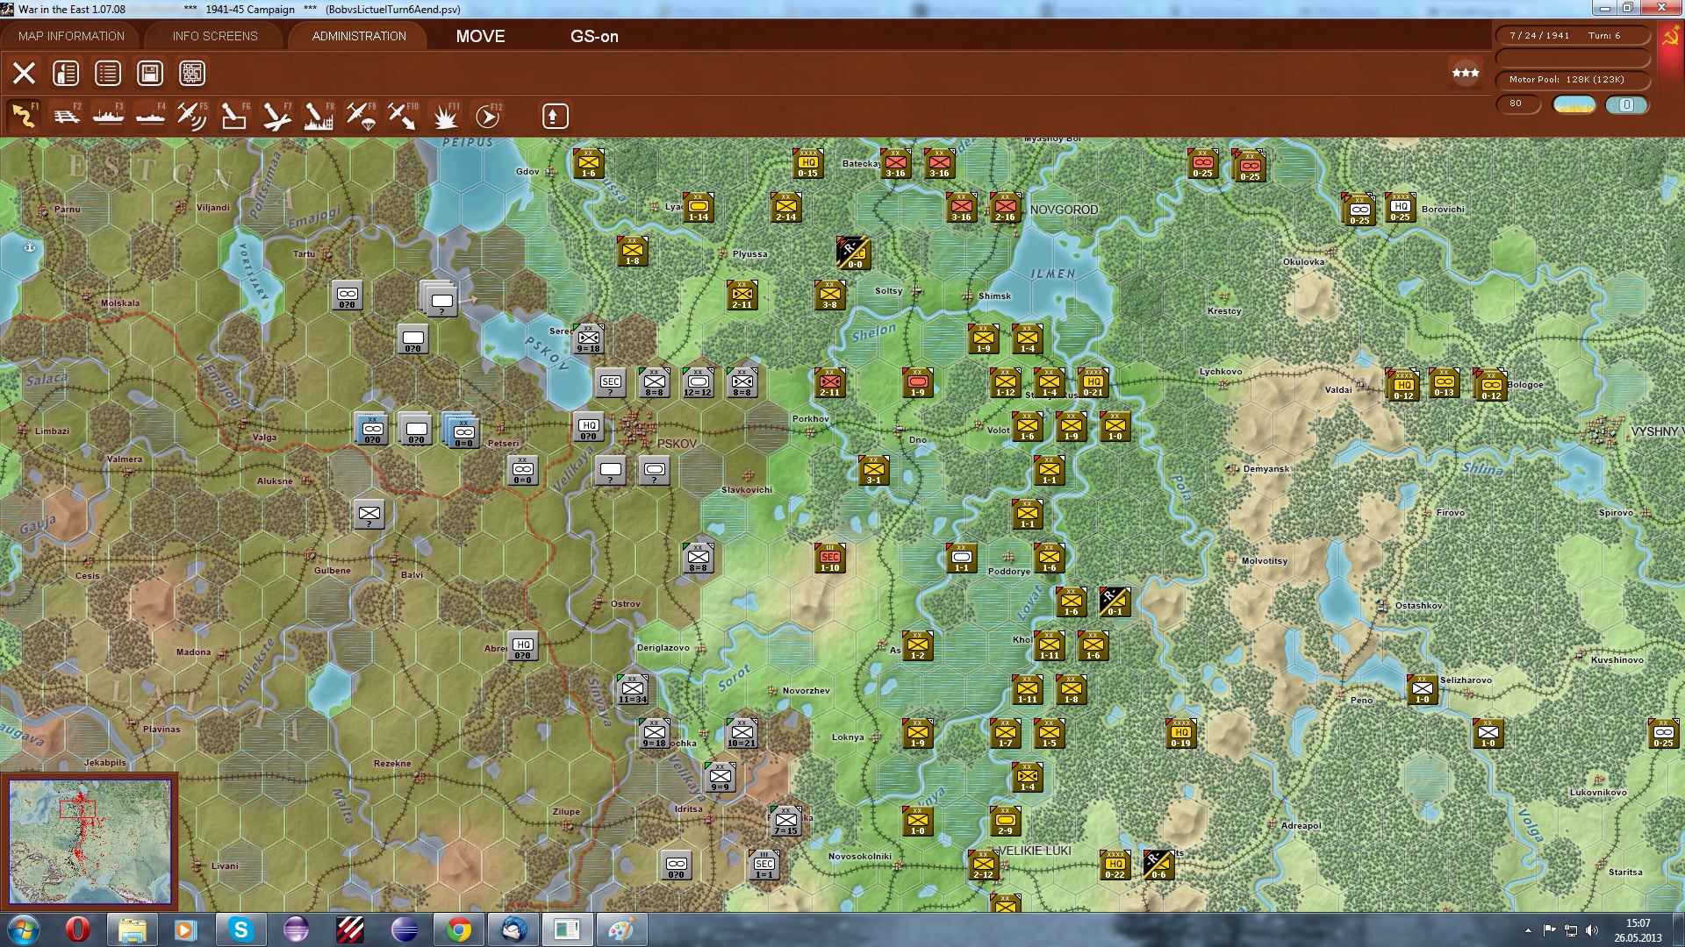Select the F5 air recon mode icon
The height and width of the screenshot is (947, 1685).
click(192, 116)
